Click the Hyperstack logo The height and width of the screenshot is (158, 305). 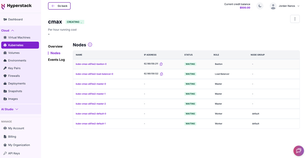point(16,6)
